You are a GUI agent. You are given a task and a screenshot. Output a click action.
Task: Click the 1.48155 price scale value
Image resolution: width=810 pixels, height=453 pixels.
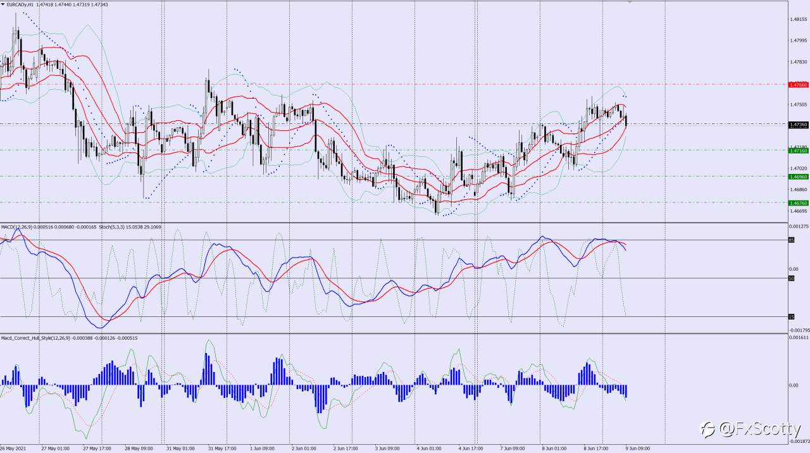pos(799,20)
